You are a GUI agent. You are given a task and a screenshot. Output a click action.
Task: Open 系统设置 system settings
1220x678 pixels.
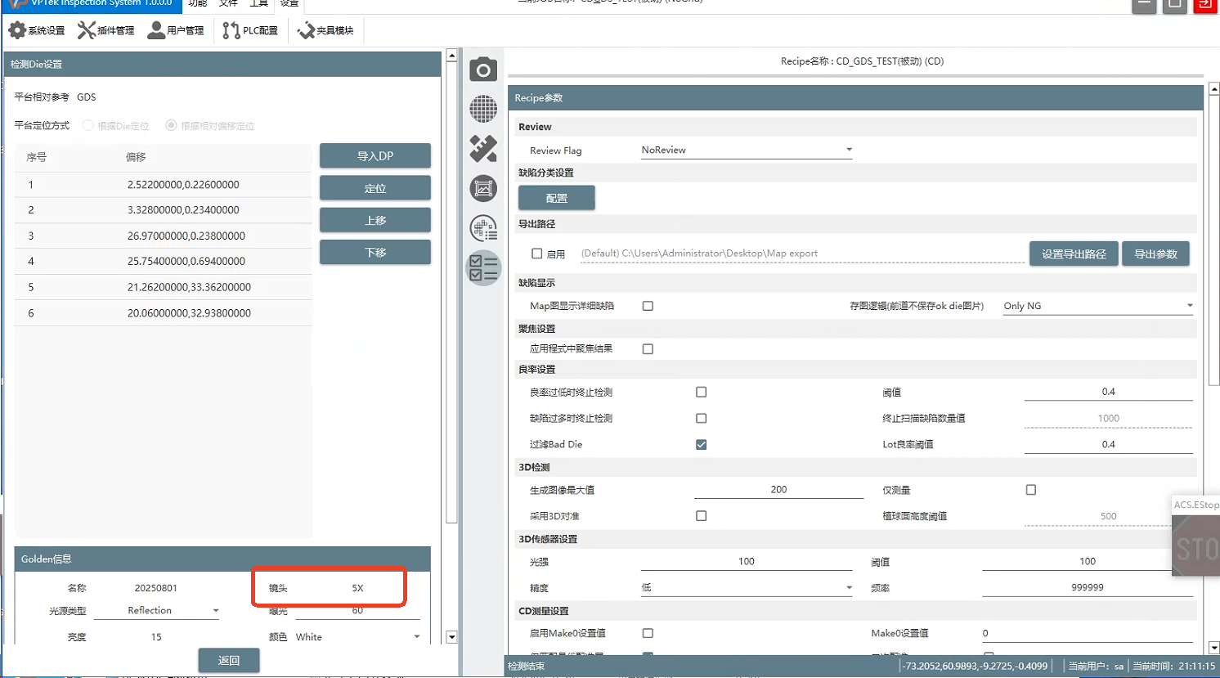[x=37, y=30]
